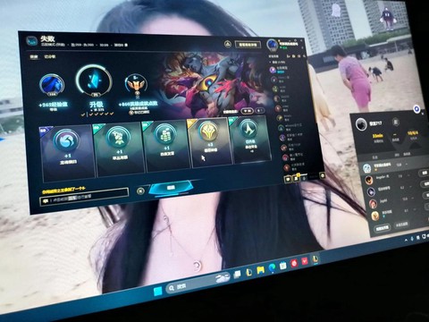Click the round back icon beside continue button

(x=140, y=191)
